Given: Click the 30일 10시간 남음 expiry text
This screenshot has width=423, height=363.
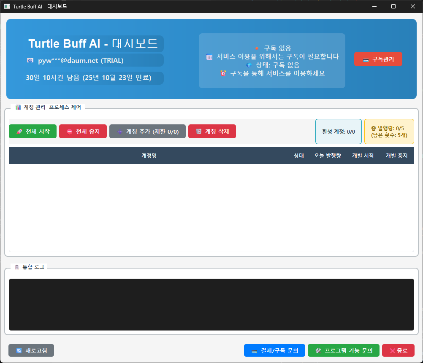Looking at the screenshot, I should tap(89, 78).
